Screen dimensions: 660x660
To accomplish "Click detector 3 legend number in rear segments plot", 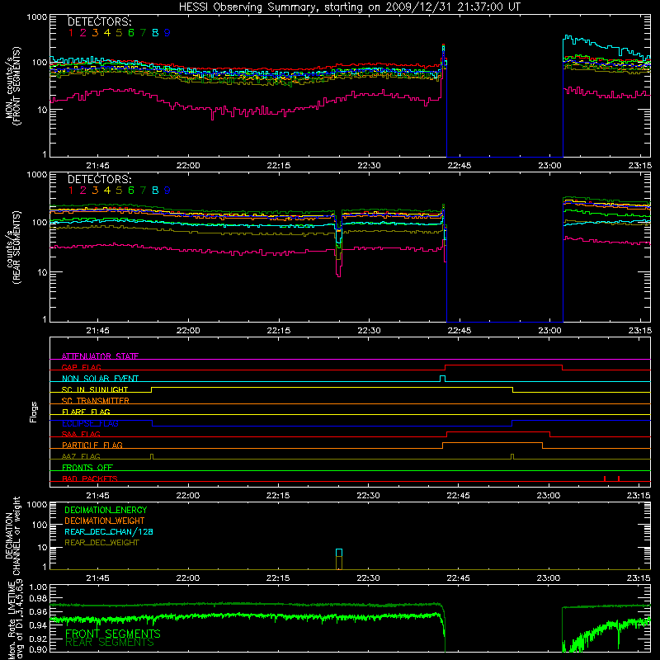I will 95,191.
